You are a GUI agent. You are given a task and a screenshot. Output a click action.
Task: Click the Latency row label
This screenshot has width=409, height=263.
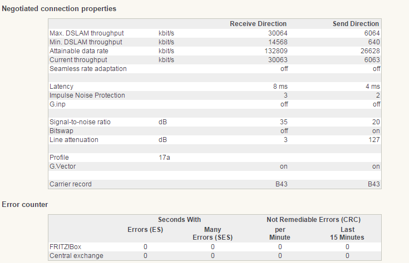coord(61,87)
